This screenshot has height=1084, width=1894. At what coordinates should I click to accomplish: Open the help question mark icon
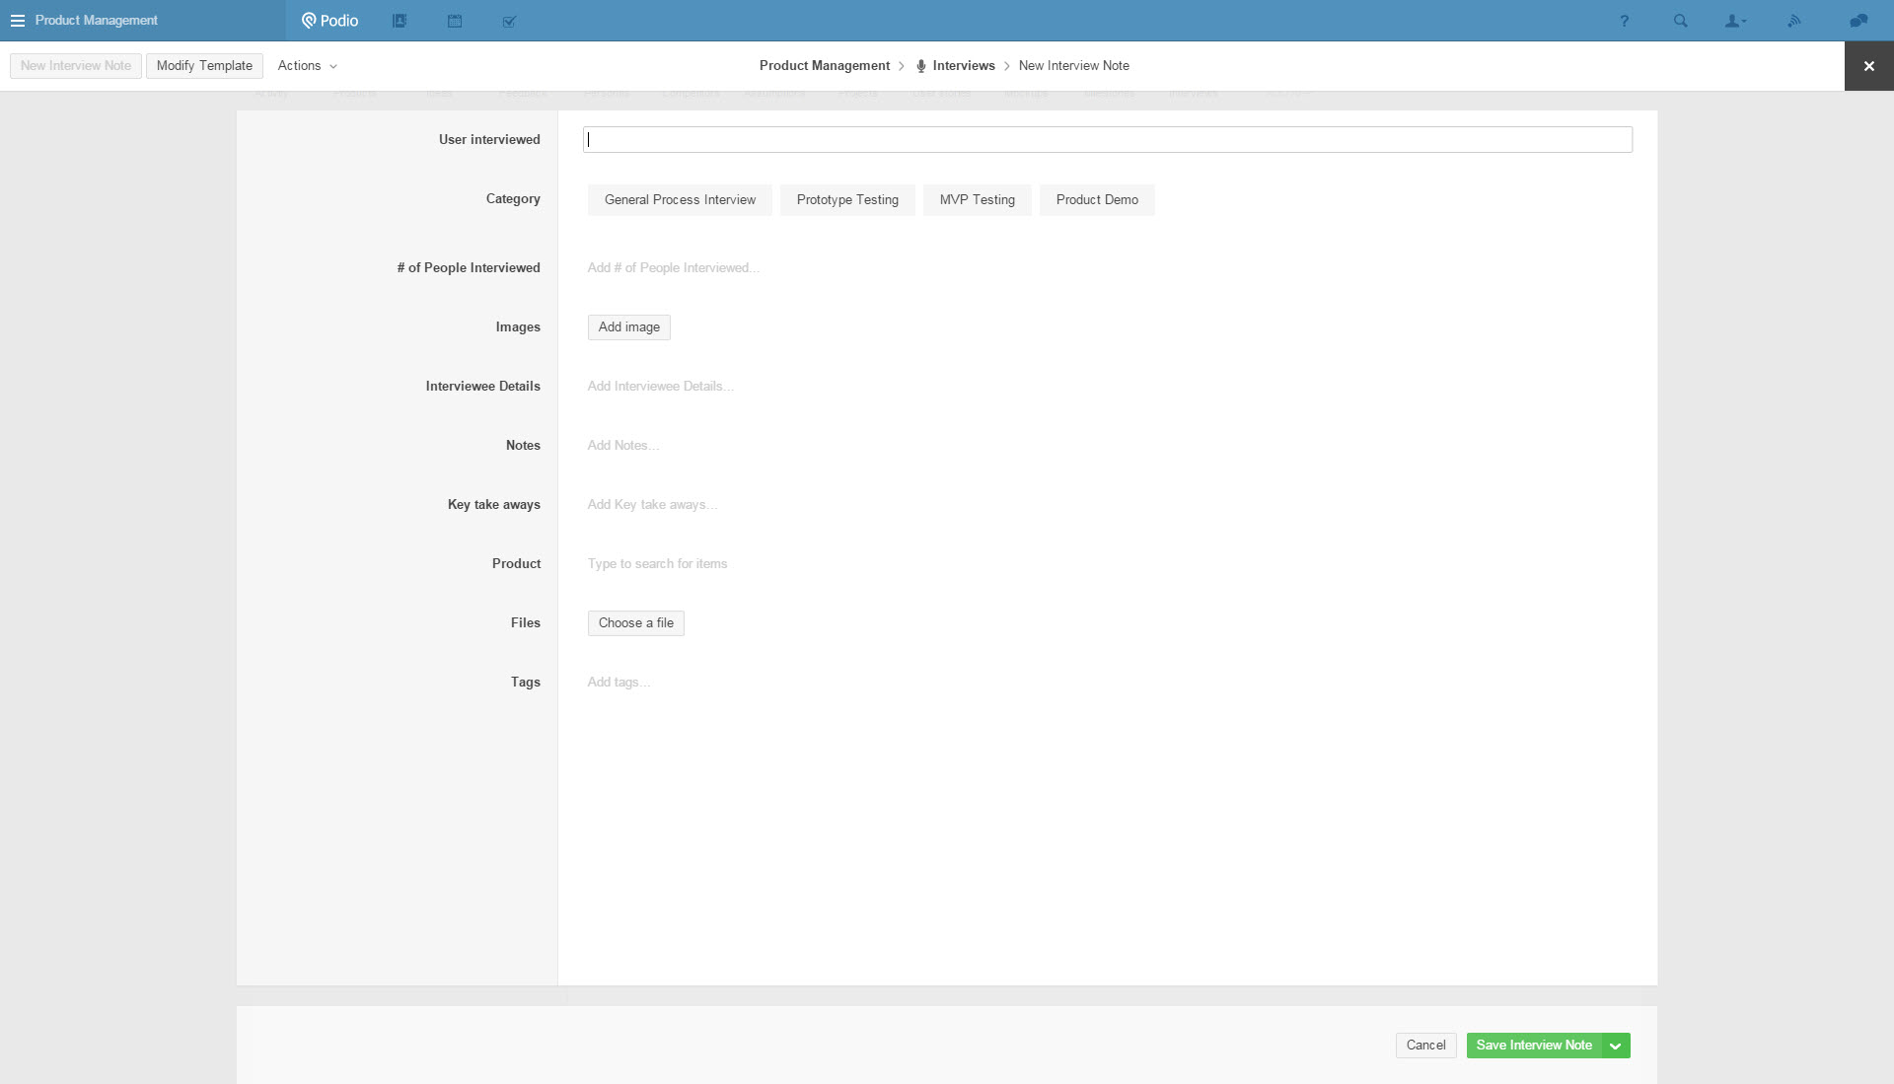click(1624, 21)
